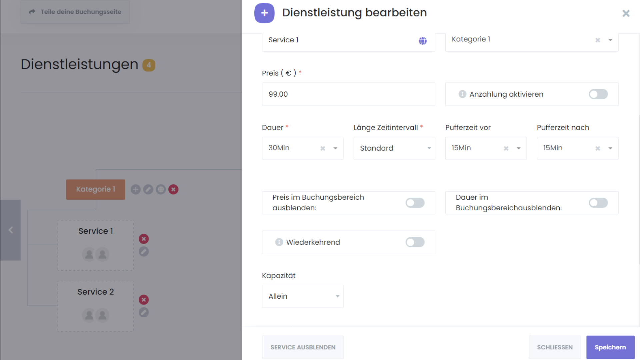Enable the Anzahlung aktivieren toggle
Viewport: 640px width, 360px height.
coord(598,94)
